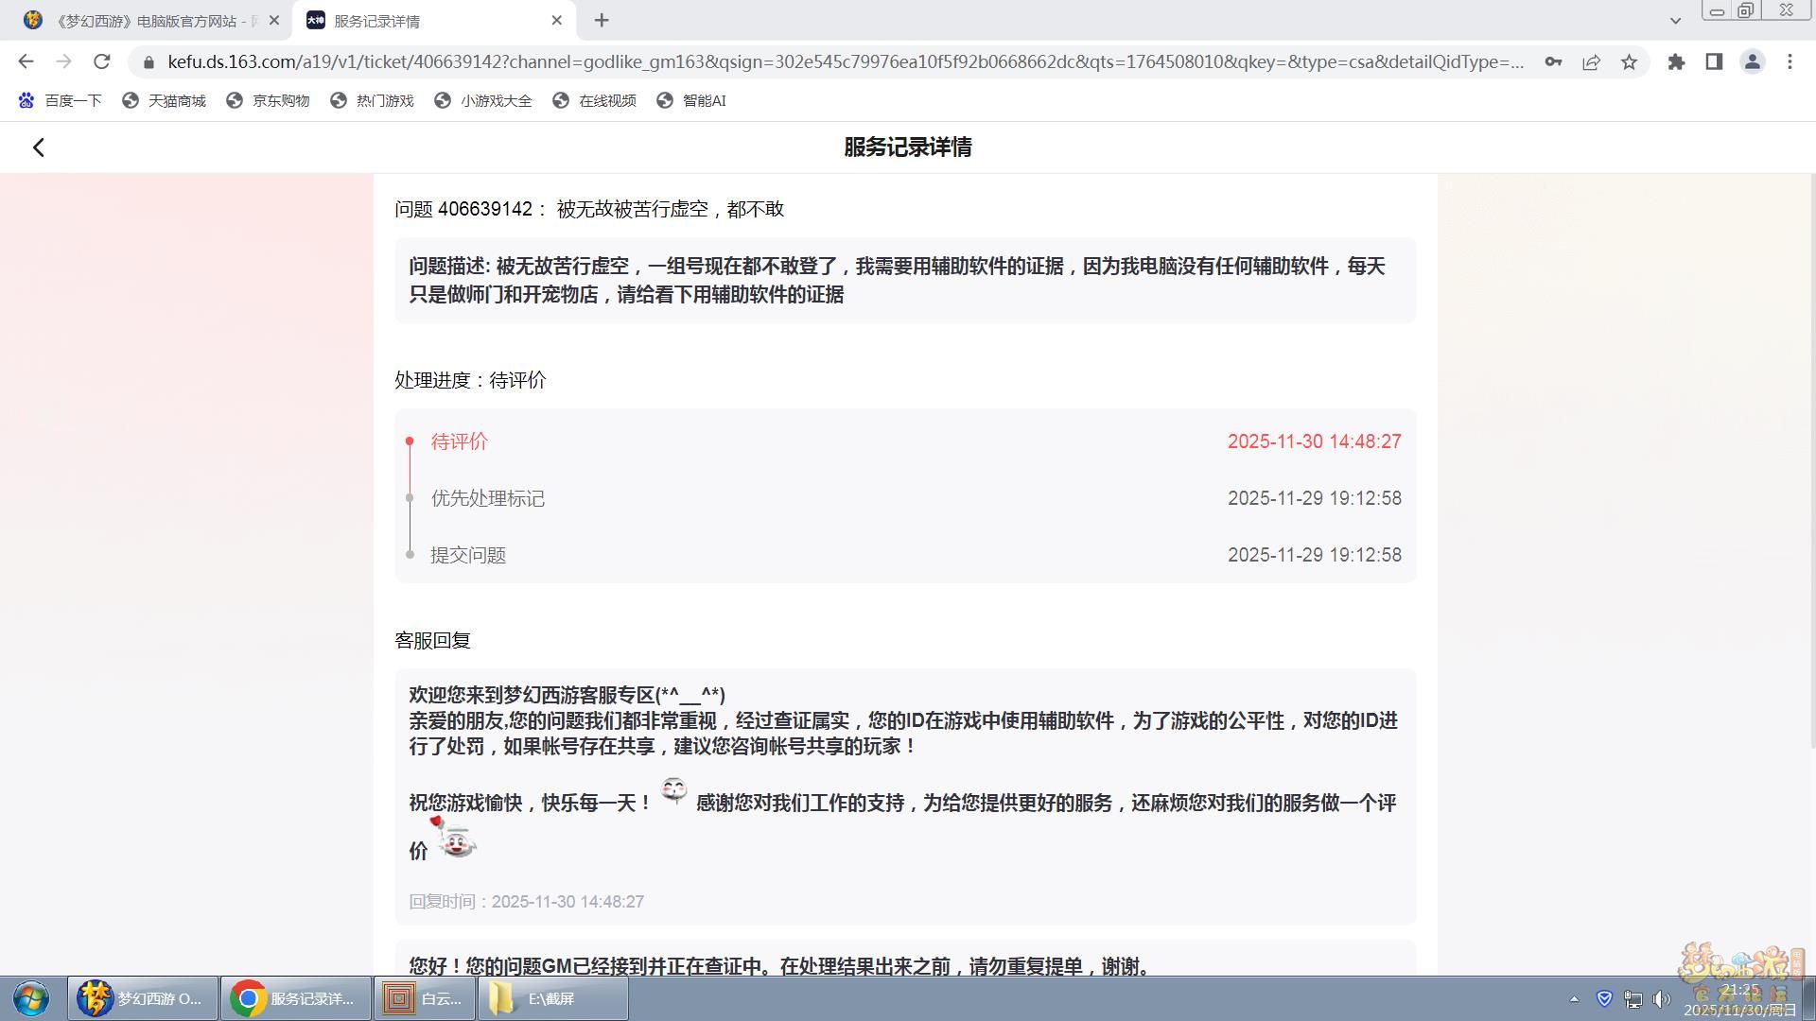Open the Chrome profile avatar
Screen dimensions: 1816x1021
(x=1752, y=61)
